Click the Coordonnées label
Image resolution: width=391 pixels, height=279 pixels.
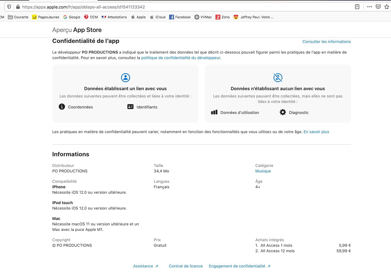tap(80, 107)
